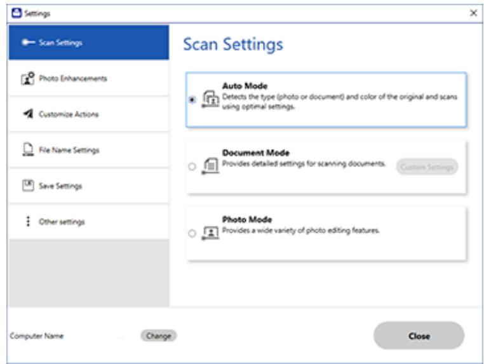
Task: Close the Settings window with X
Action: tap(473, 13)
